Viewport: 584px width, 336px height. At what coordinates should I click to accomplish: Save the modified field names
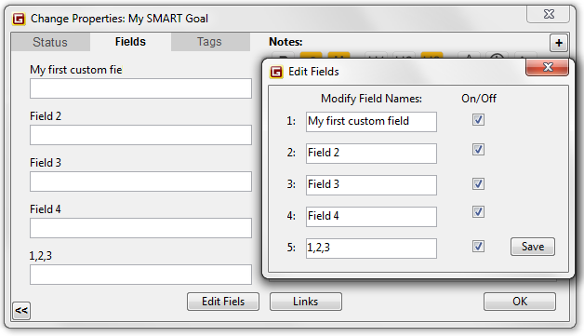click(533, 247)
